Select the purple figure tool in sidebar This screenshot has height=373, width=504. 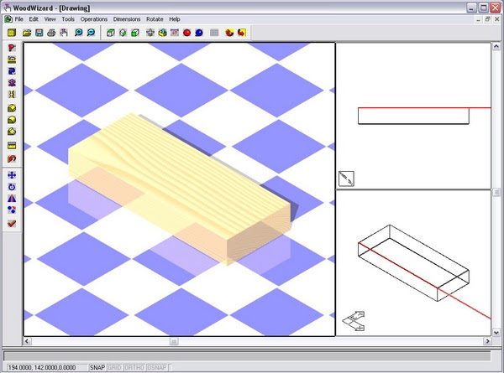[12, 83]
